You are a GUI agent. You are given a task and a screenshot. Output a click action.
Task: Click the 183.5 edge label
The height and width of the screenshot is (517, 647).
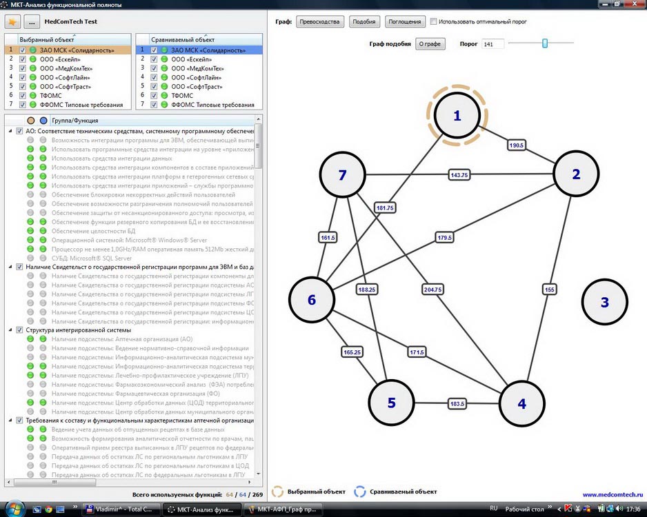pyautogui.click(x=457, y=404)
